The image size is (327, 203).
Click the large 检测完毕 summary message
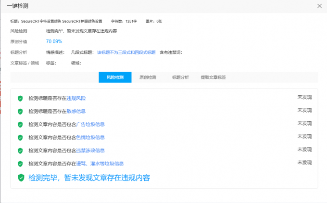click(89, 178)
